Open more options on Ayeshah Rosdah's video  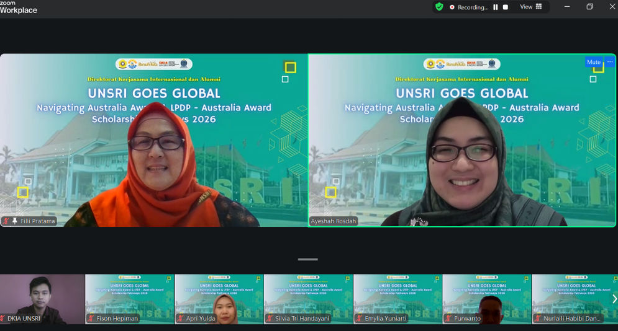pyautogui.click(x=609, y=62)
